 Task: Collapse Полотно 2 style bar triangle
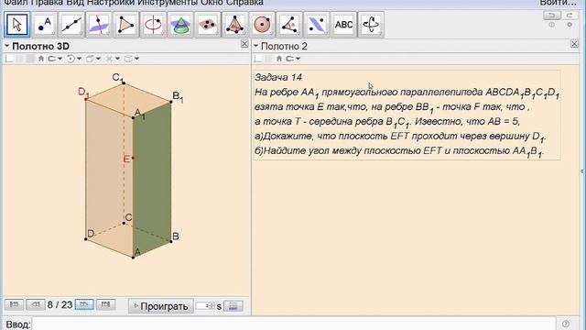coord(256,46)
